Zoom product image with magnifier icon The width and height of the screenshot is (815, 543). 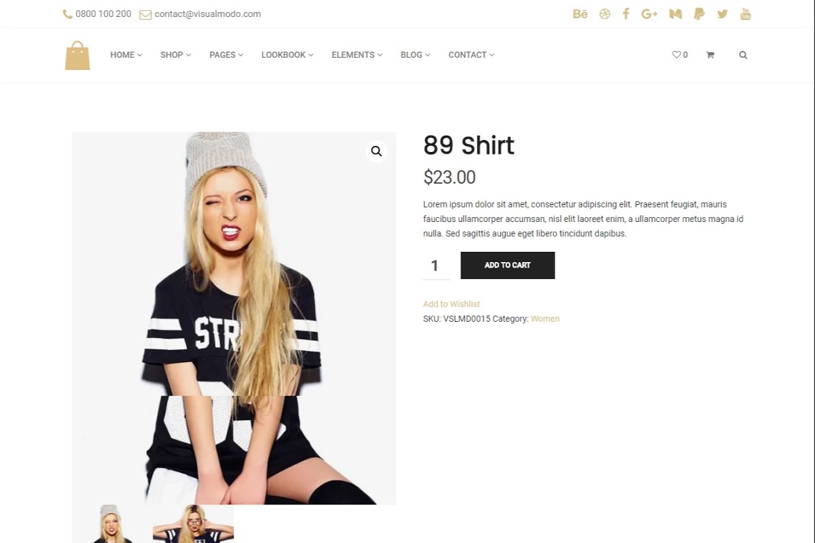pos(376,151)
